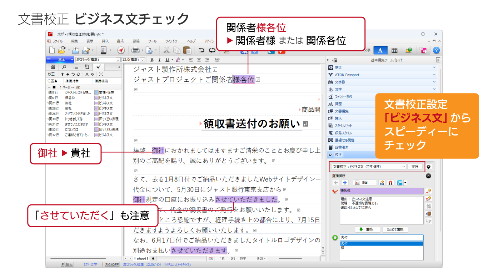Click the dictionary book icon beside the explanation
Image resolution: width=488 pixels, height=274 pixels.
[x=429, y=214]
